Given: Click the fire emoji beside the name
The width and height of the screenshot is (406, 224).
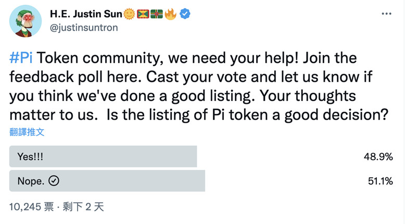Looking at the screenshot, I should pos(170,14).
